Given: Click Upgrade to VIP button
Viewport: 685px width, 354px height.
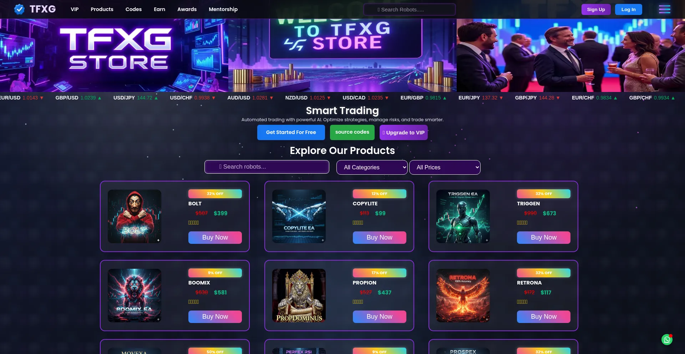Looking at the screenshot, I should [404, 132].
